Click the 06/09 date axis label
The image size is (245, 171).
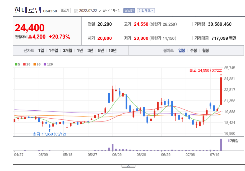(x=117, y=155)
